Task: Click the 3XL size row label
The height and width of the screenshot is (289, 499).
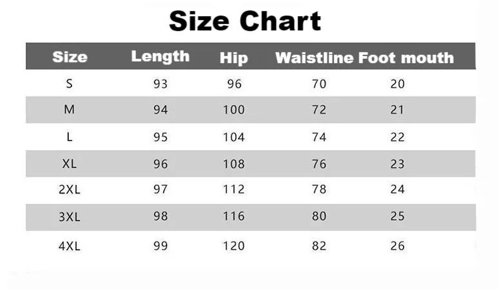Action: 70,217
